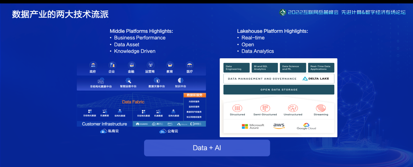Click the 腾讯云 logo

[158, 124]
